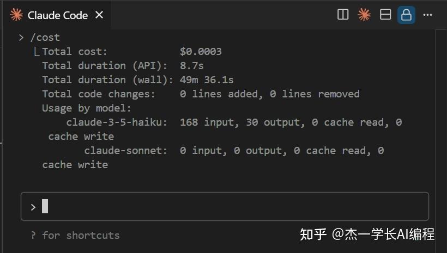This screenshot has height=253, width=447.
Task: Click the claude-3-5-haiku model name
Action: [117, 122]
